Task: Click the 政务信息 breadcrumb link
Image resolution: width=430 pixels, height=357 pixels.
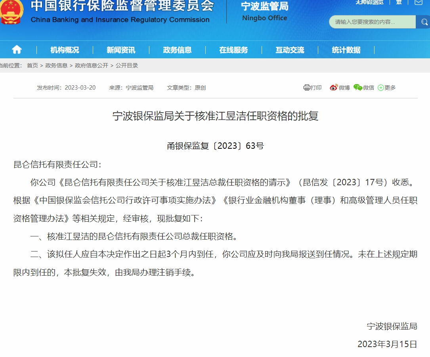Action: 56,65
